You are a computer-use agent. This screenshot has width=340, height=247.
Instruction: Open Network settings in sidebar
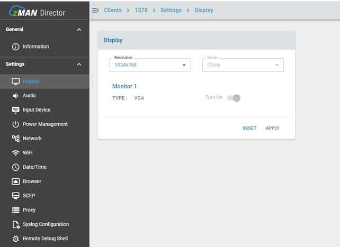click(x=44, y=139)
